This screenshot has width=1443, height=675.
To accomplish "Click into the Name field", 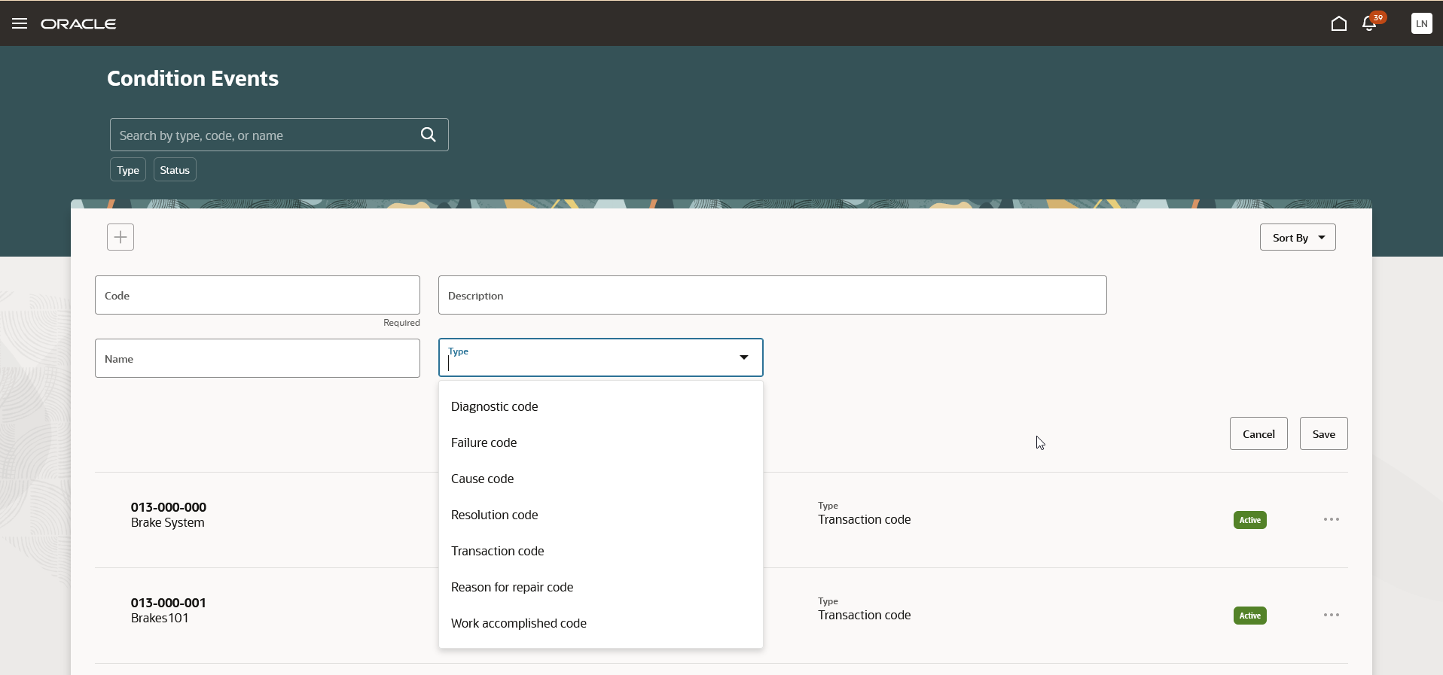I will 258,358.
